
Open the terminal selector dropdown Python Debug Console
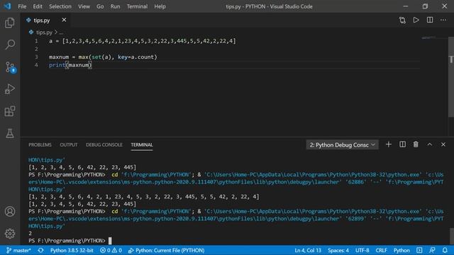(342, 144)
